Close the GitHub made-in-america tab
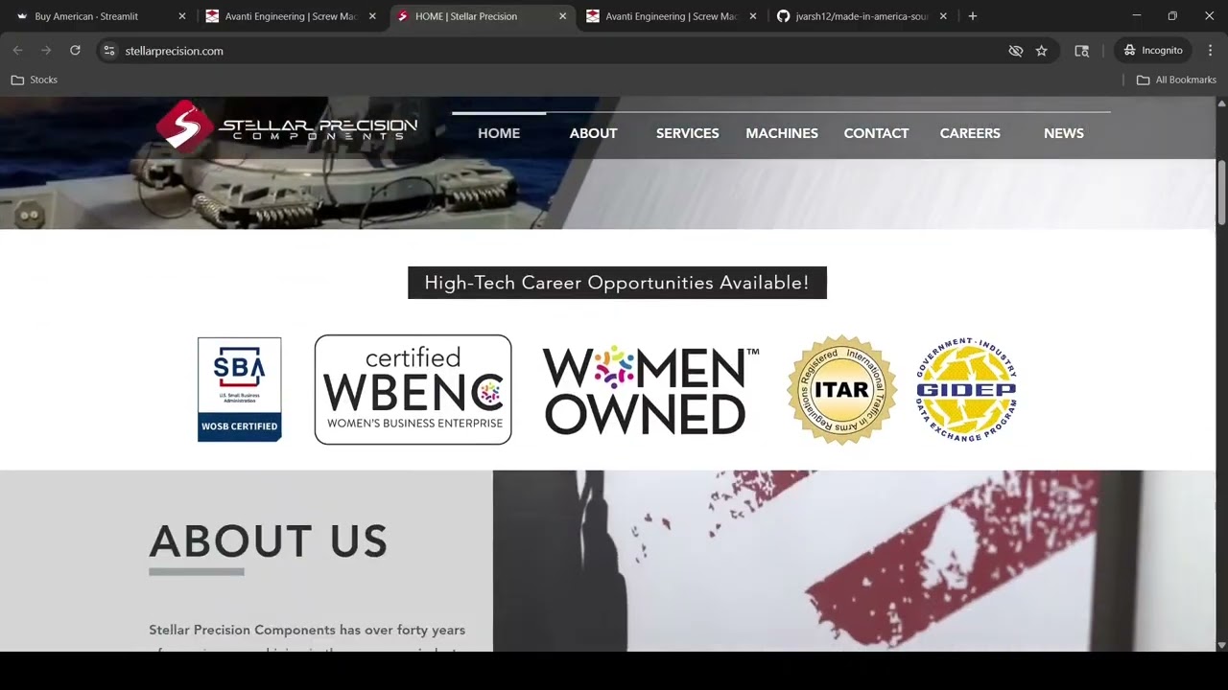The width and height of the screenshot is (1228, 690). pos(943,16)
